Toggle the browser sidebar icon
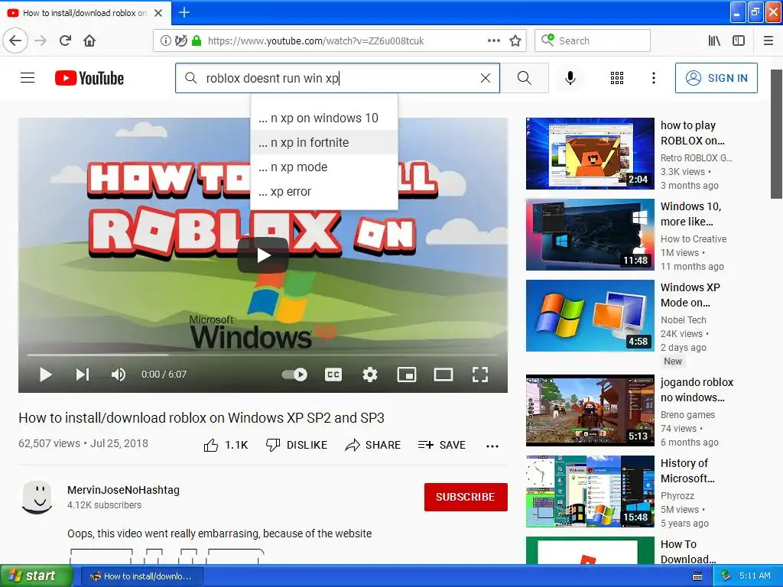 tap(739, 41)
